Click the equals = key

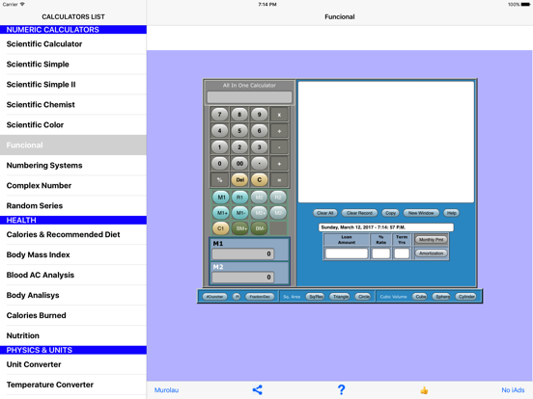pyautogui.click(x=279, y=180)
